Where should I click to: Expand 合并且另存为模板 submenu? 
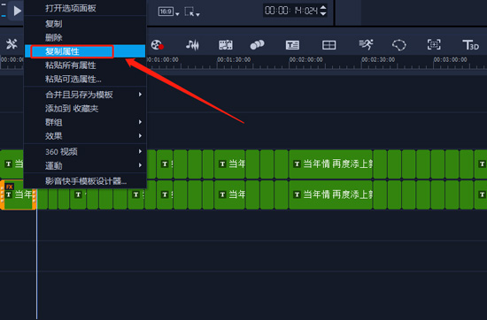click(85, 95)
